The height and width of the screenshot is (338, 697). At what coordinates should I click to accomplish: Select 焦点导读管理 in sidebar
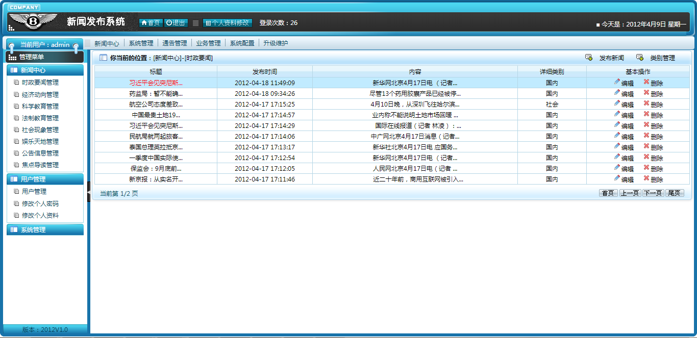coord(40,165)
